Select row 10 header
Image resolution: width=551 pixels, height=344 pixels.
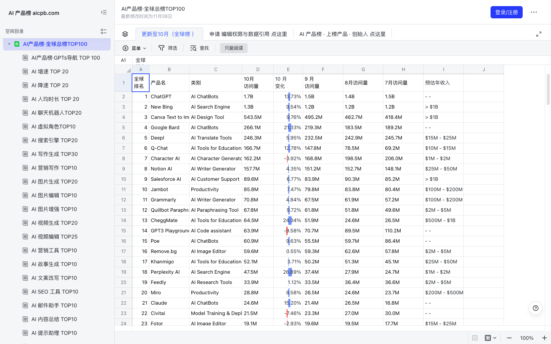[x=124, y=179]
